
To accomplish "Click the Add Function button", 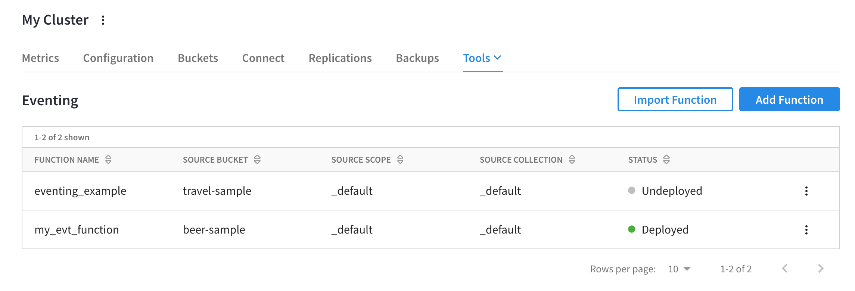I will pyautogui.click(x=789, y=100).
